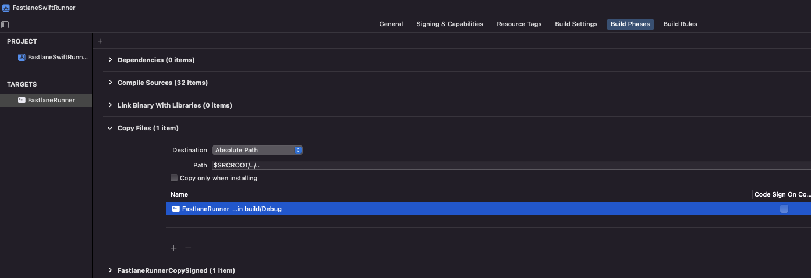Add a new build phase with plus icon
This screenshot has height=278, width=811.
pyautogui.click(x=100, y=41)
